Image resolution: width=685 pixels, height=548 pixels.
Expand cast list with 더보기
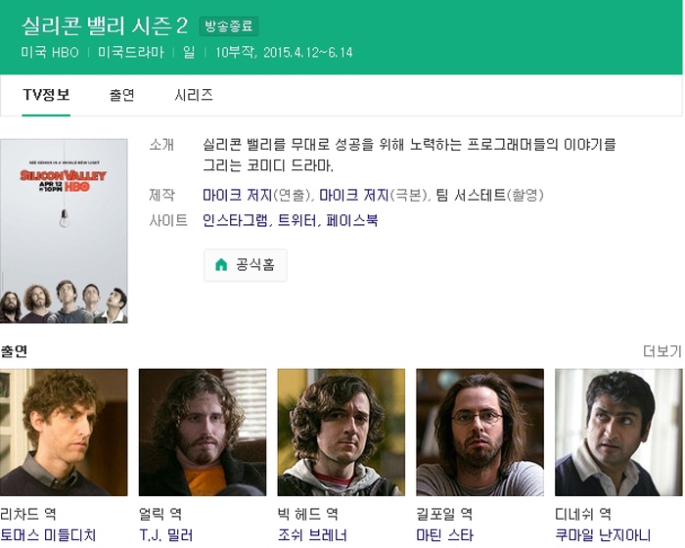[662, 351]
